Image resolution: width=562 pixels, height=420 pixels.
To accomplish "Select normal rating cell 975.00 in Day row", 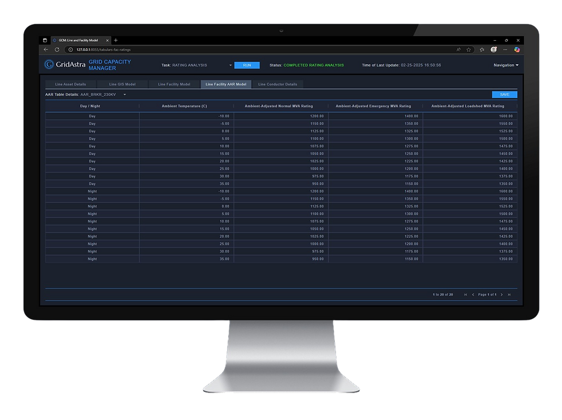I will pos(281,176).
